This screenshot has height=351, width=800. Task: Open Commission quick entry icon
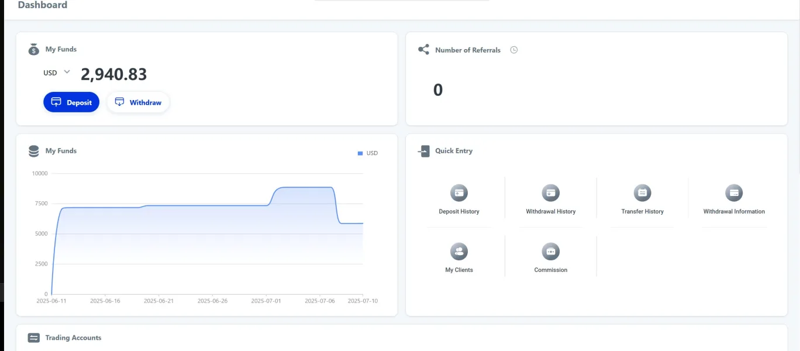[550, 252]
